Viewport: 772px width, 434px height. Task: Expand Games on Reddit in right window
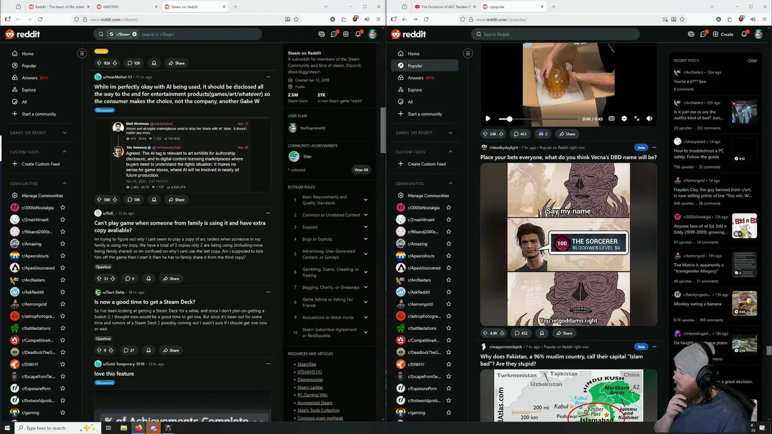click(x=450, y=133)
